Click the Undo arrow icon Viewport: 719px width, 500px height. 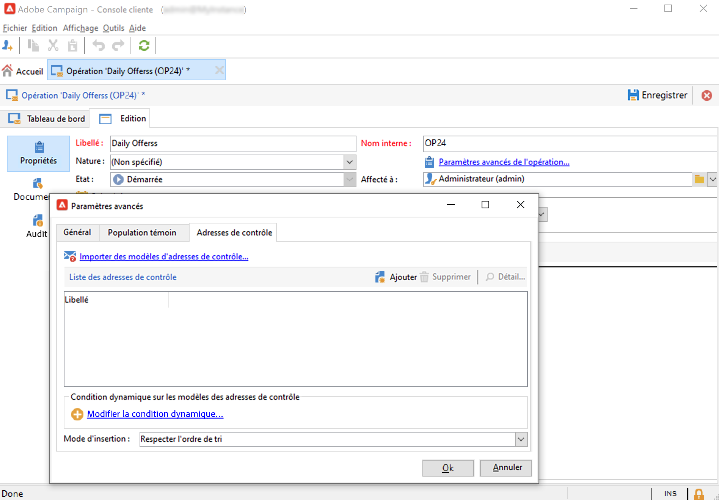(x=99, y=46)
